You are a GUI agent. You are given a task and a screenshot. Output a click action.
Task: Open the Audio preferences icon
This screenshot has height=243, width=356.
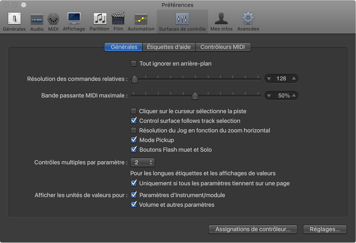(37, 19)
